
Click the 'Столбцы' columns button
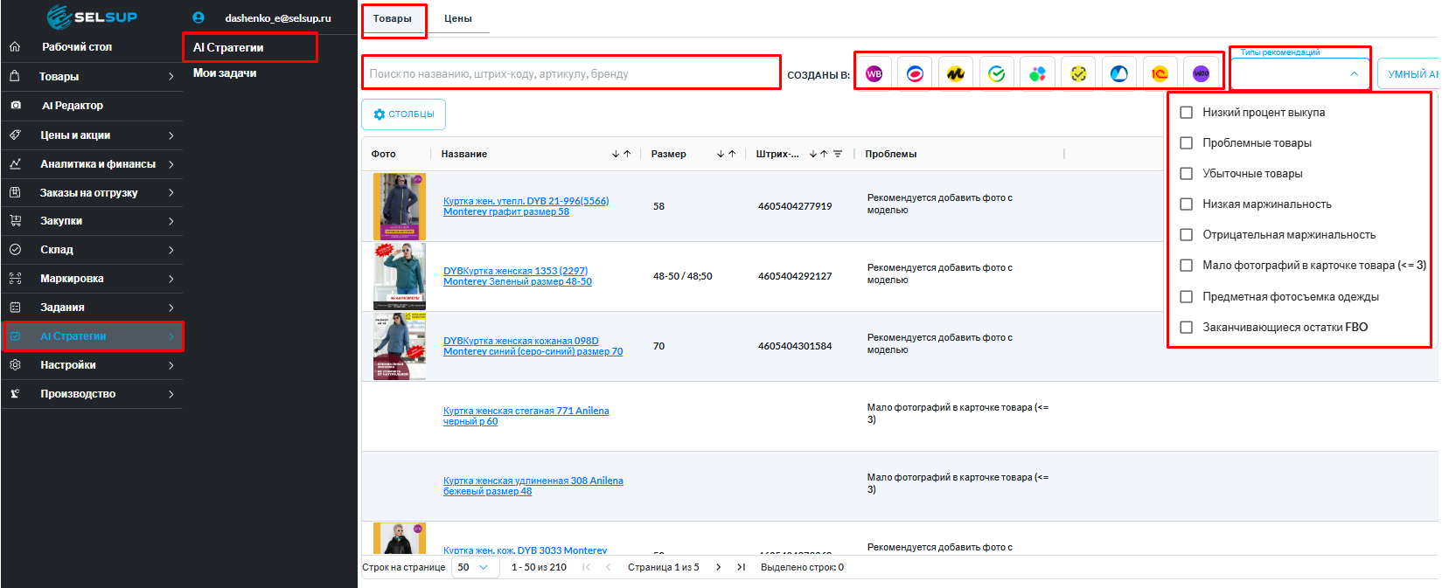(403, 114)
